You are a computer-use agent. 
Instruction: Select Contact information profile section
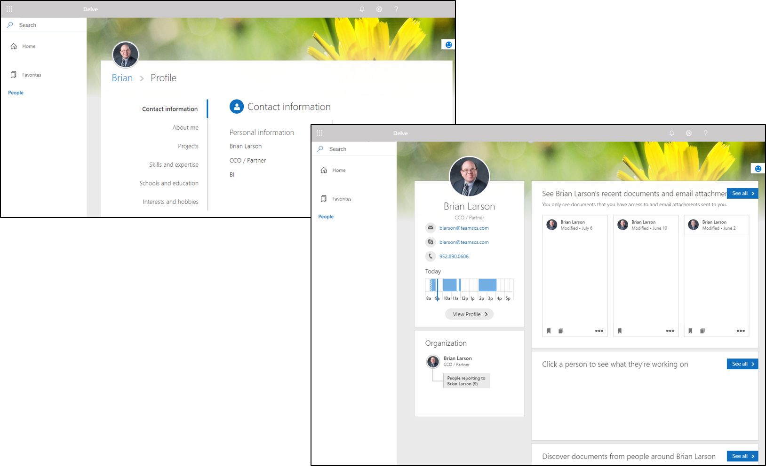tap(170, 109)
